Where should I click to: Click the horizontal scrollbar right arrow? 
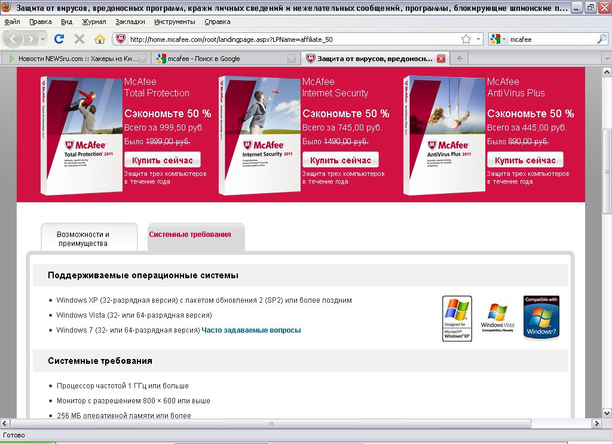(597, 423)
